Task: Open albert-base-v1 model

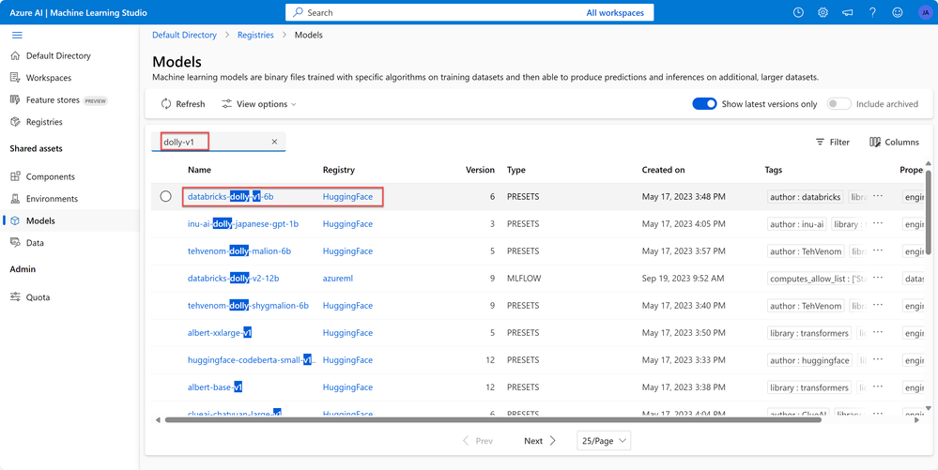Action: [215, 387]
